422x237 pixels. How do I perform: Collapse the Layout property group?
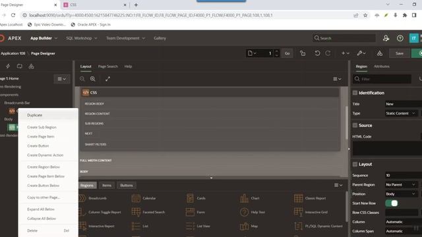[355, 164]
